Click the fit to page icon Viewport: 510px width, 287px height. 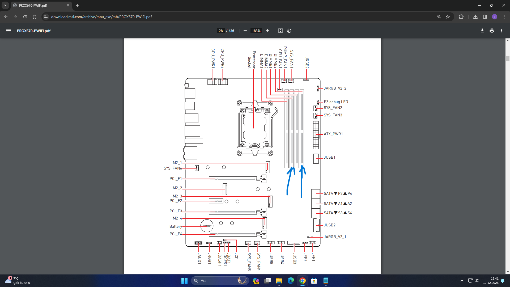pos(280,31)
